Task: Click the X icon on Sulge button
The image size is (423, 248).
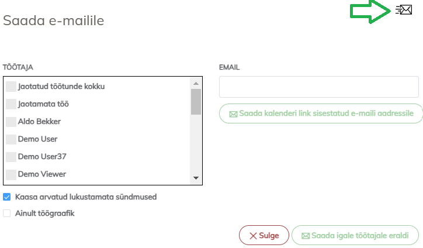Action: pos(253,236)
